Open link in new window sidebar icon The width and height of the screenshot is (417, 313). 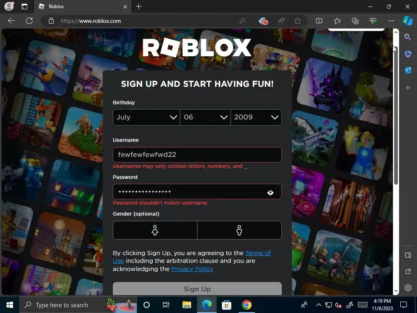[x=408, y=271]
